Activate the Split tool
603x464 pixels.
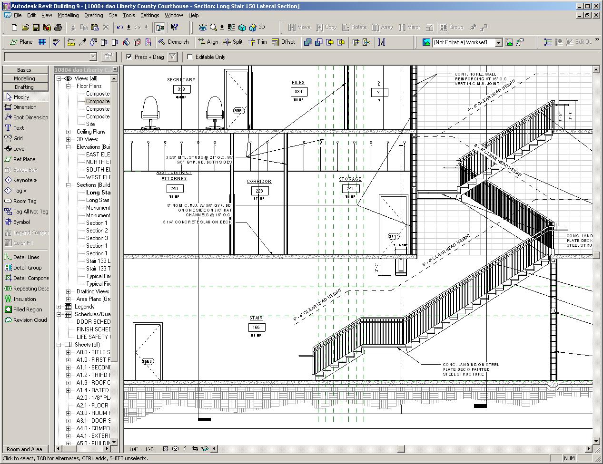[233, 42]
